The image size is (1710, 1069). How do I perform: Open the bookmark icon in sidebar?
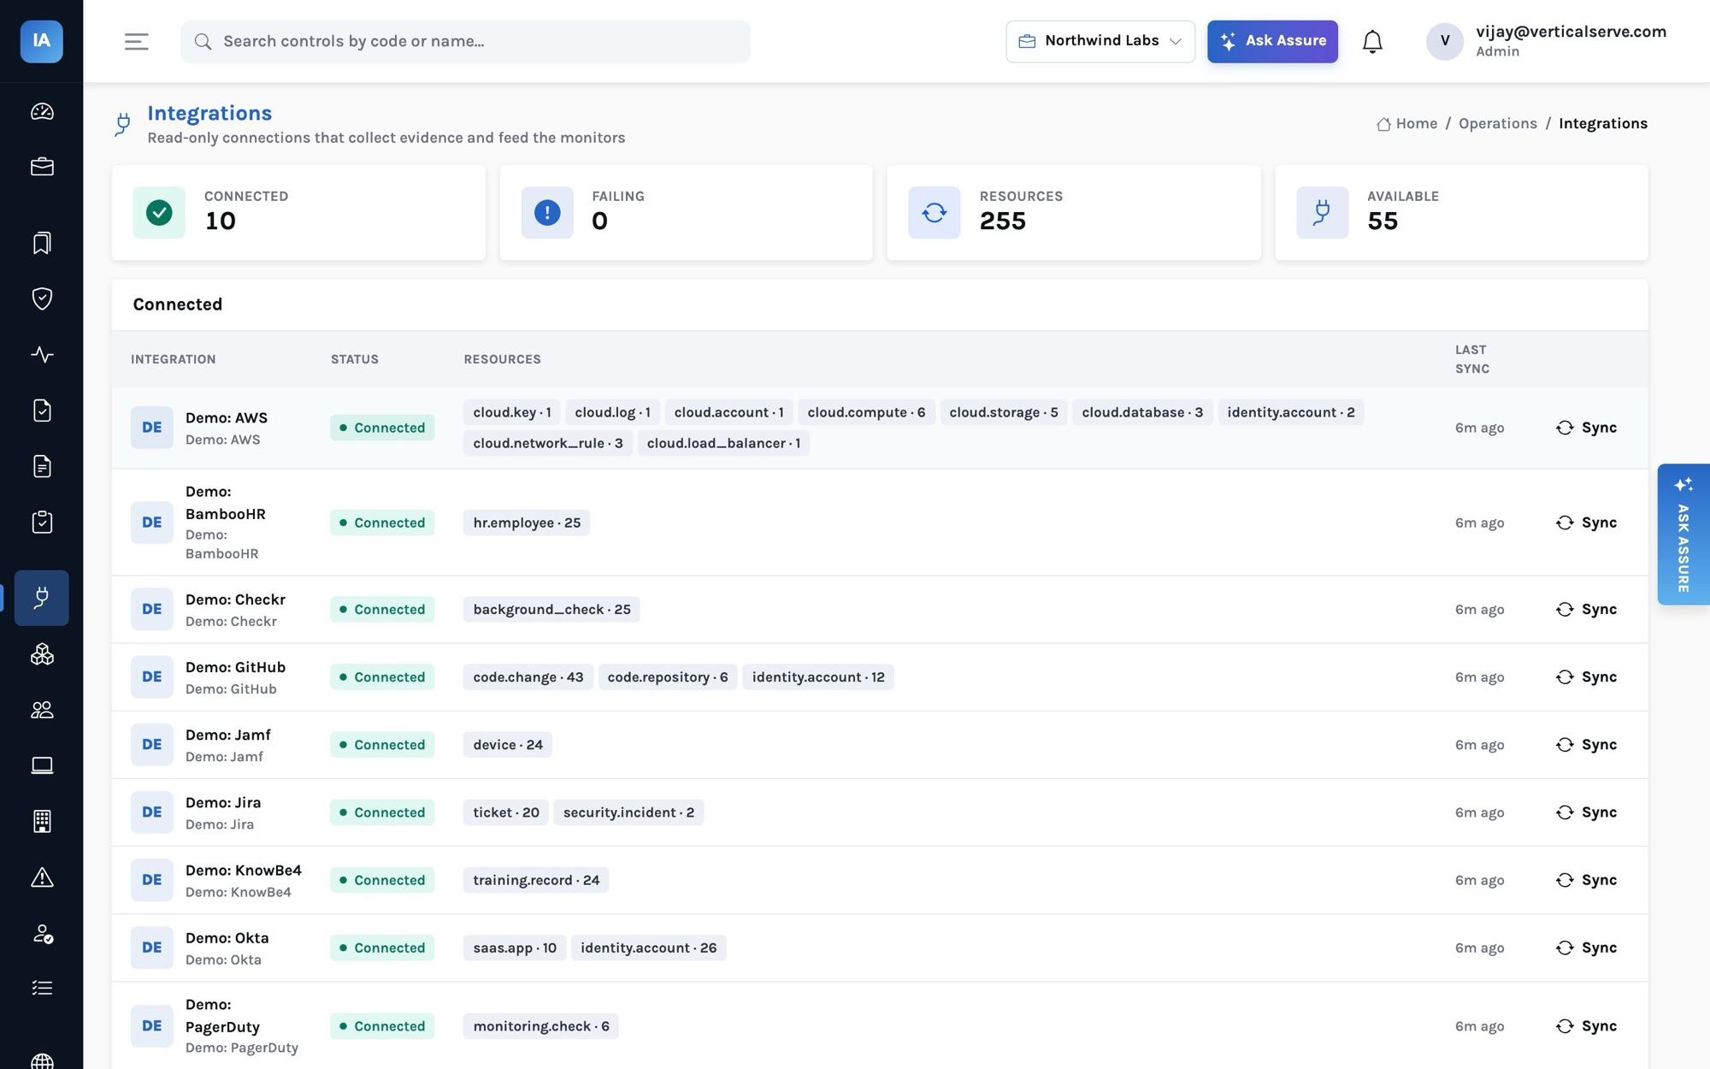tap(42, 244)
